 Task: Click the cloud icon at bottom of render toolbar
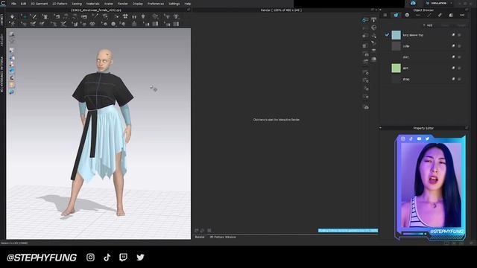[366, 107]
